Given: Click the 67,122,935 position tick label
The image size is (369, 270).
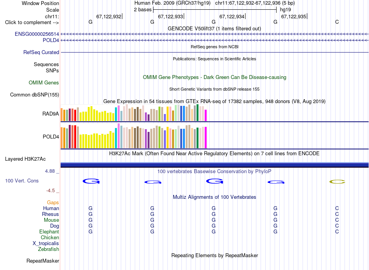Looking at the screenshot, I should 294,16.
